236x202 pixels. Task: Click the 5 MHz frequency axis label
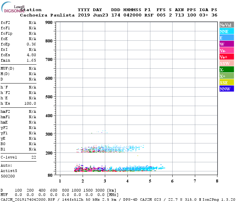pos(150,181)
